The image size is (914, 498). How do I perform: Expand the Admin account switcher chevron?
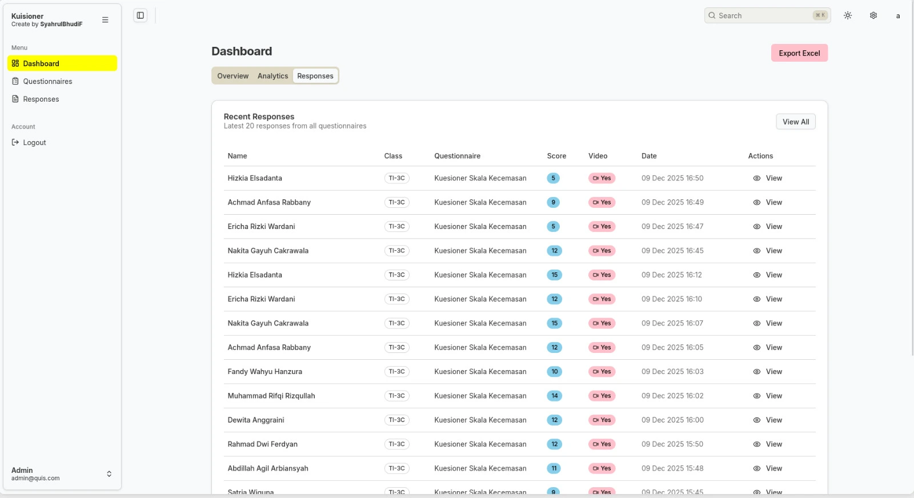tap(109, 474)
